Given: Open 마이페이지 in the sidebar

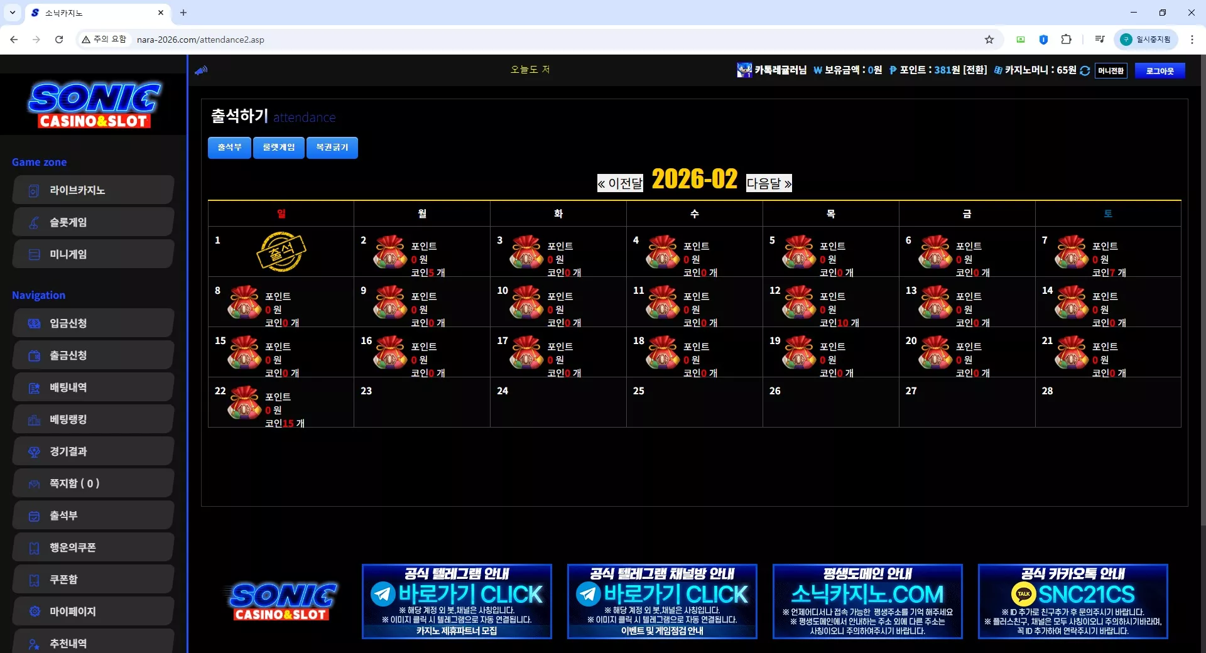Looking at the screenshot, I should coord(93,611).
